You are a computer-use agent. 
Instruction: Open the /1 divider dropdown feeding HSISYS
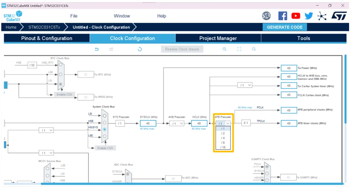click(46, 130)
